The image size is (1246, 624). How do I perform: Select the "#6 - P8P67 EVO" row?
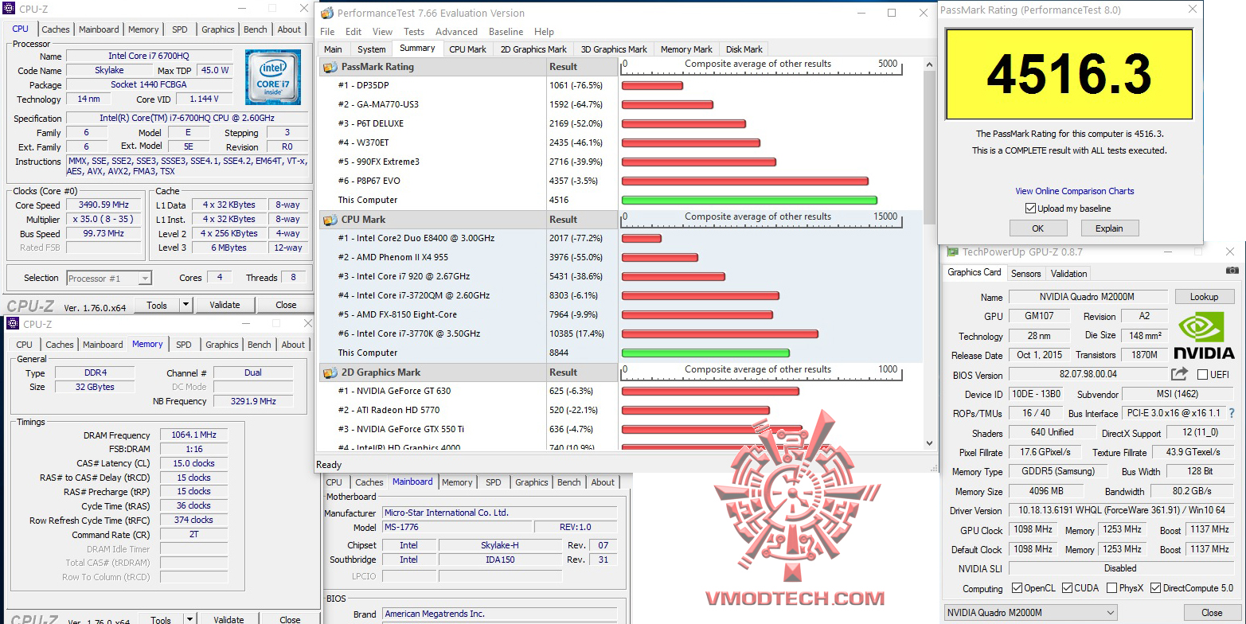469,181
